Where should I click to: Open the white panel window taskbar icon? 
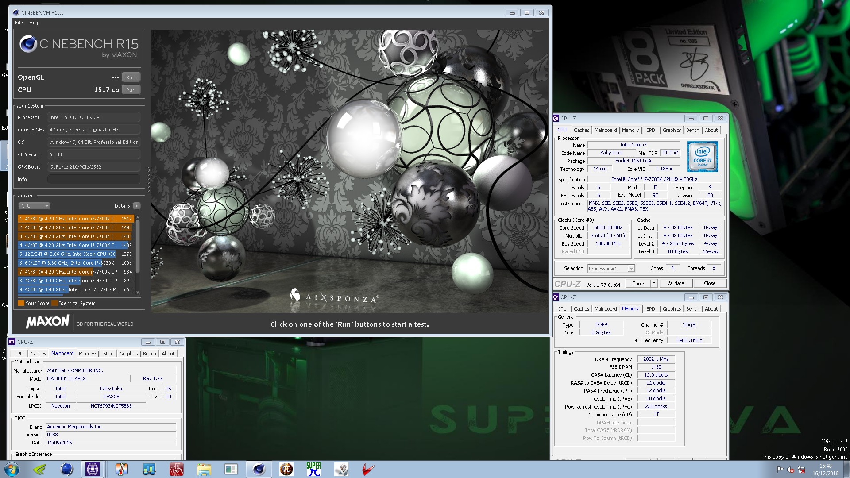[231, 469]
